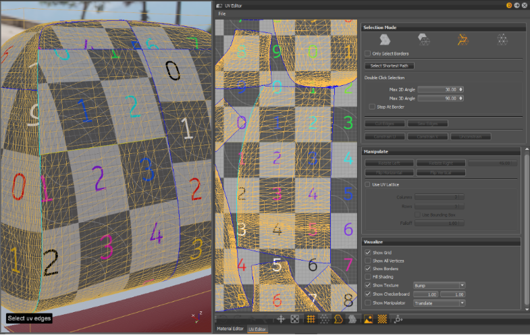Select the face selection mode icon

tap(424, 40)
